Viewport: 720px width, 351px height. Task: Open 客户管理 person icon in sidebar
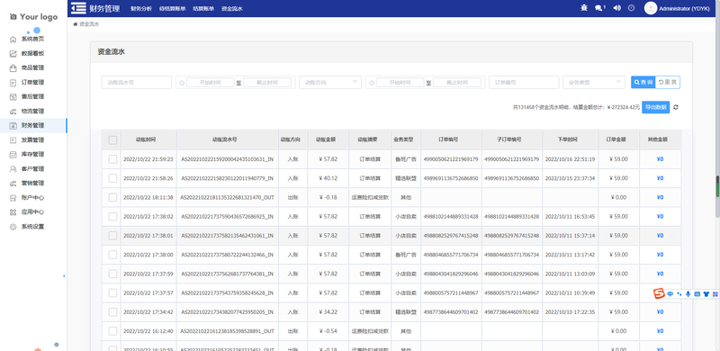click(13, 169)
